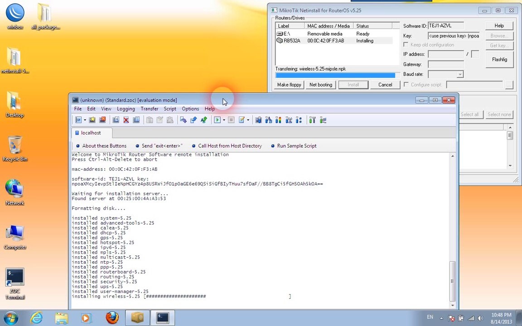Click the Key field in Netinstall

tap(454, 36)
